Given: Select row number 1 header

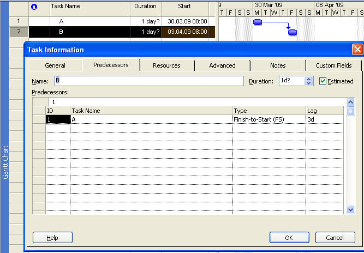Looking at the screenshot, I should (19, 21).
